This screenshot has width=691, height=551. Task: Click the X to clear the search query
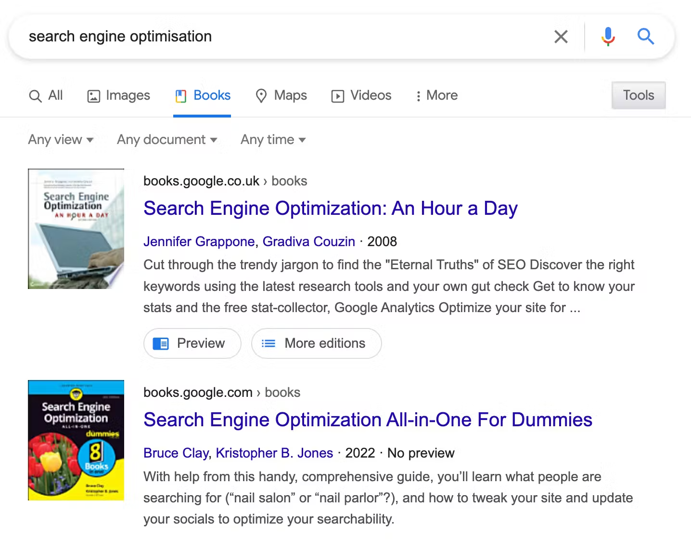(x=561, y=36)
